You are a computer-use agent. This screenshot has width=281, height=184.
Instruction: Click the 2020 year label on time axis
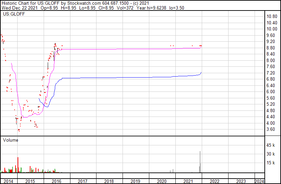click(x=162, y=181)
